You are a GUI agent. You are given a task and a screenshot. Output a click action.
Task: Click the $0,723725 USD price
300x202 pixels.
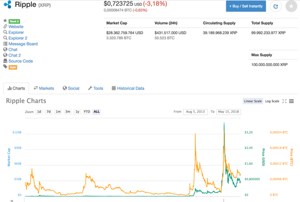pyautogui.click(x=123, y=4)
